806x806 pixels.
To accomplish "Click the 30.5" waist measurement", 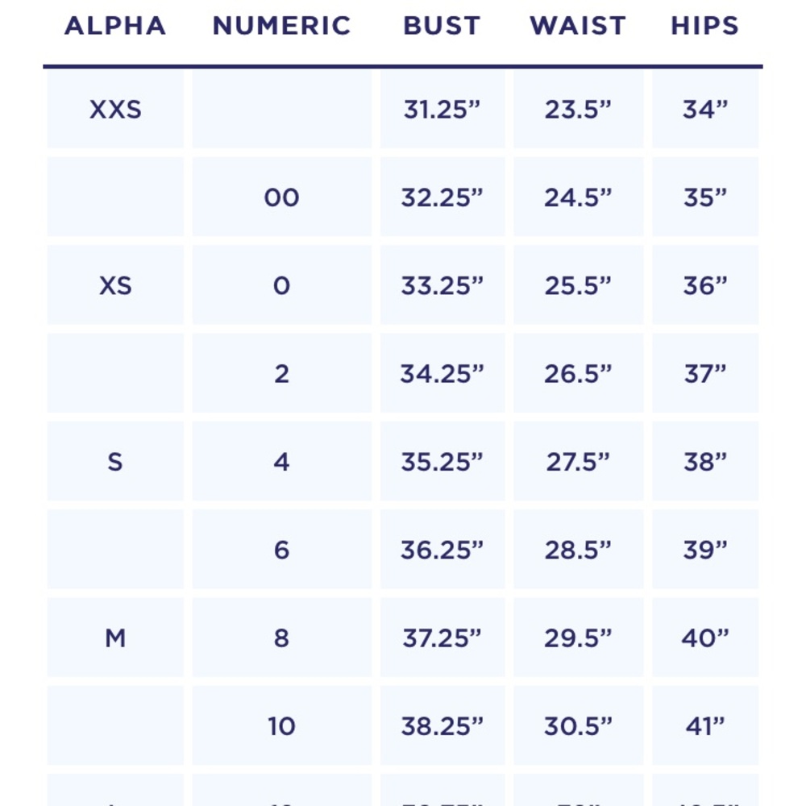I will (x=578, y=726).
